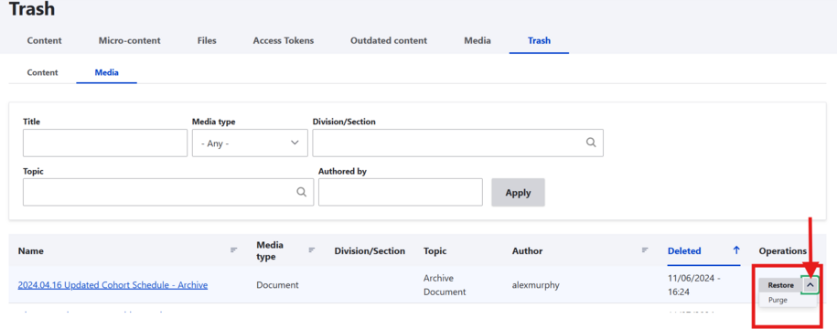Open the Outdated content tab

click(389, 40)
